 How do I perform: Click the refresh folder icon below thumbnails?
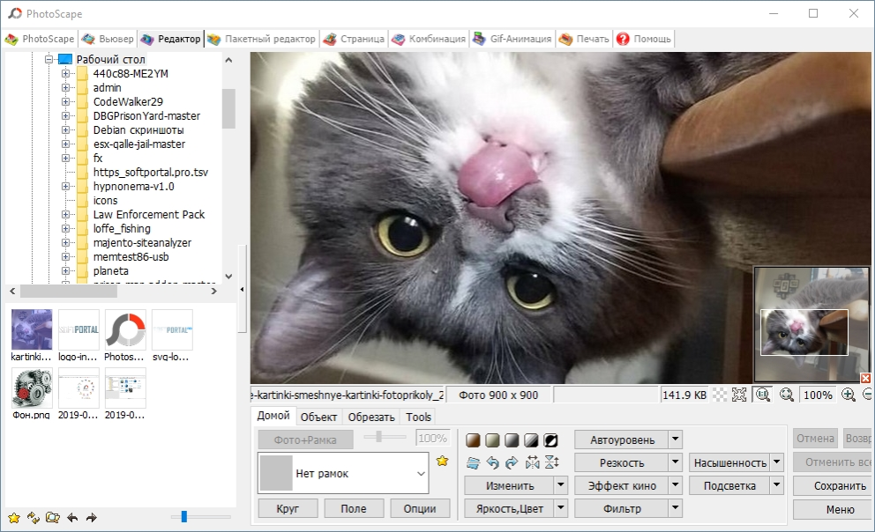point(33,517)
